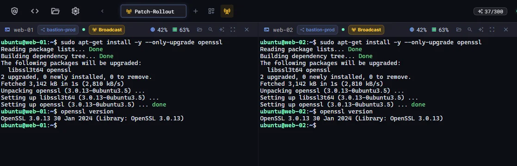Image resolution: width=517 pixels, height=166 pixels.
Task: Click "openssl version" command in web-01
Action: click(x=87, y=112)
